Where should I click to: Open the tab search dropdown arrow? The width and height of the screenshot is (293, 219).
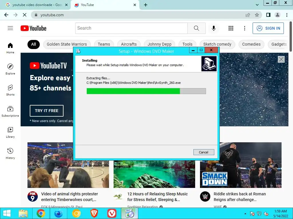coord(257,5)
